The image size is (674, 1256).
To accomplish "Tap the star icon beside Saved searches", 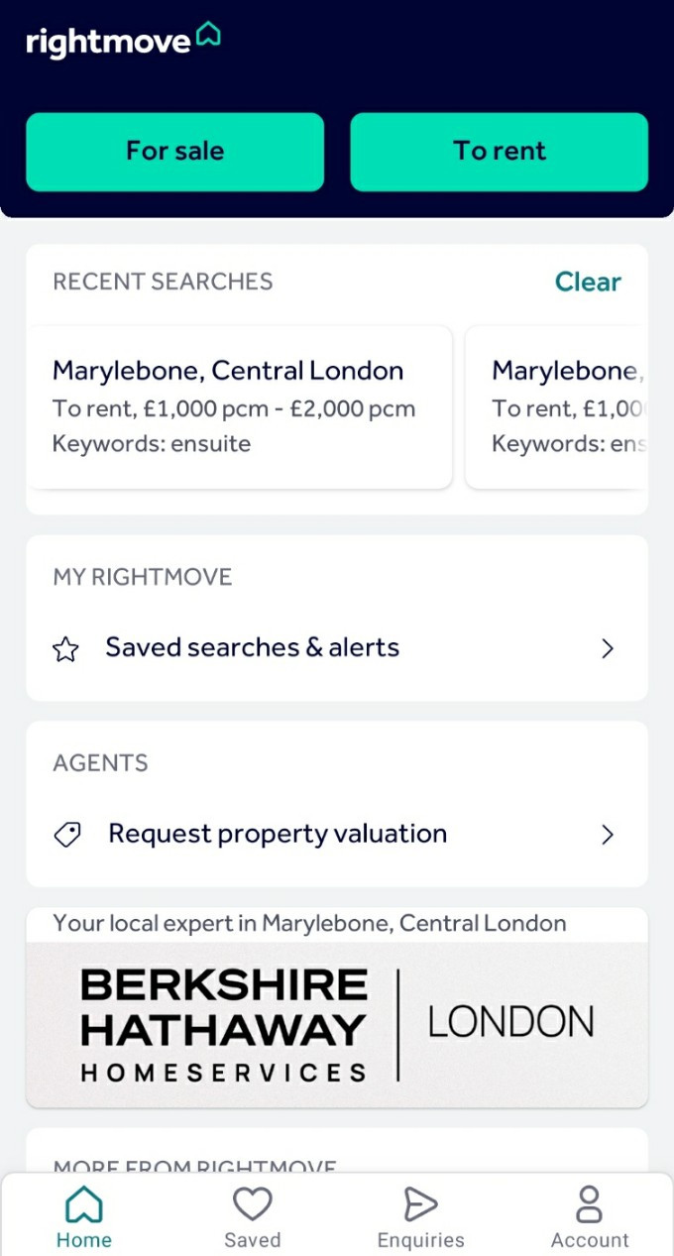I will pyautogui.click(x=65, y=649).
